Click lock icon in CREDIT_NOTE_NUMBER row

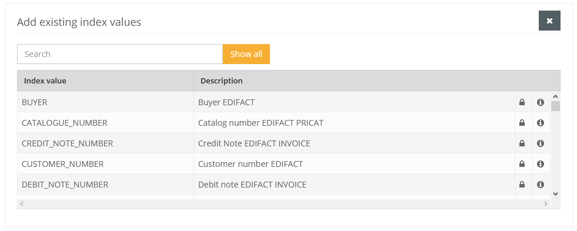point(522,143)
